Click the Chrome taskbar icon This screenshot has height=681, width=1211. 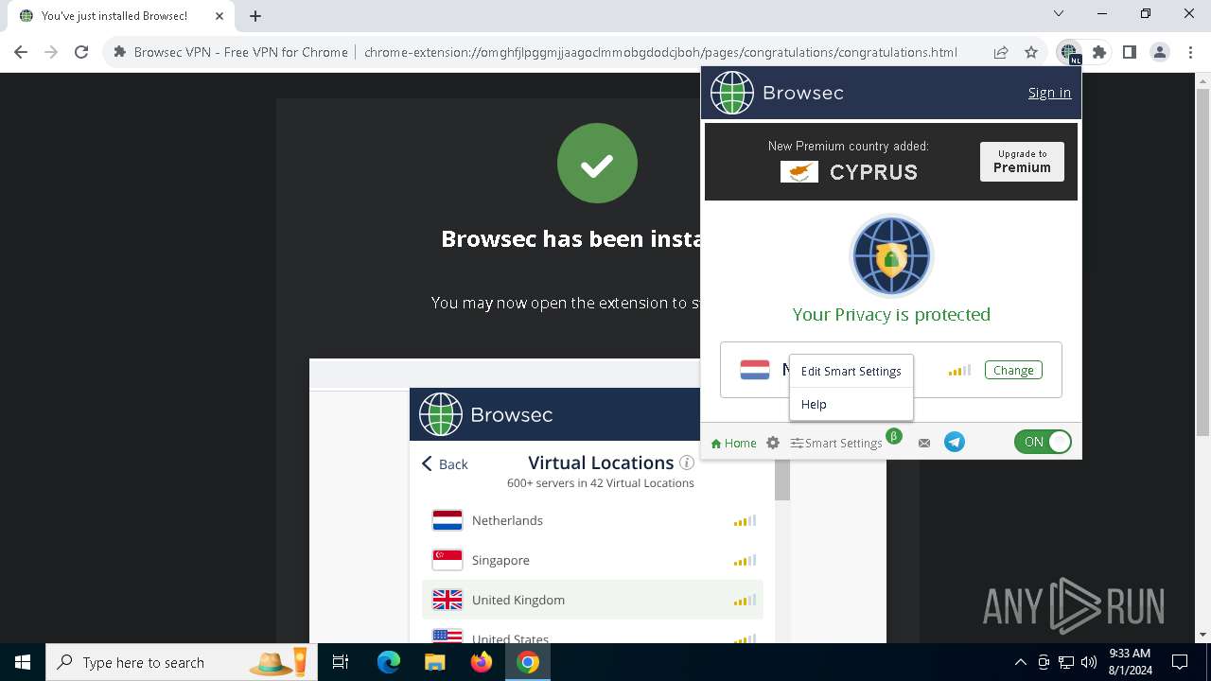528,662
